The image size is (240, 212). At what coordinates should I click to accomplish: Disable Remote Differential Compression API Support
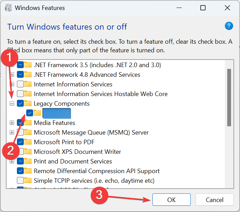click(x=20, y=171)
